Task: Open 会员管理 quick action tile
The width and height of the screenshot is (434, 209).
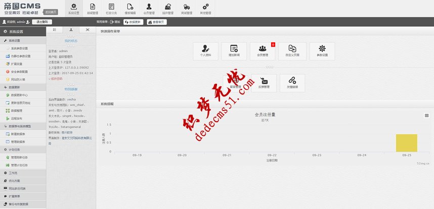Action: (x=263, y=51)
